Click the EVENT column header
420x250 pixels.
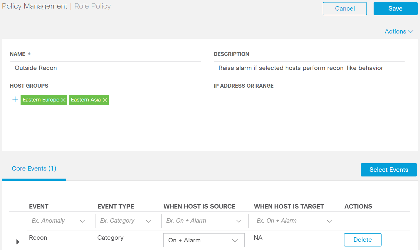[x=39, y=206]
